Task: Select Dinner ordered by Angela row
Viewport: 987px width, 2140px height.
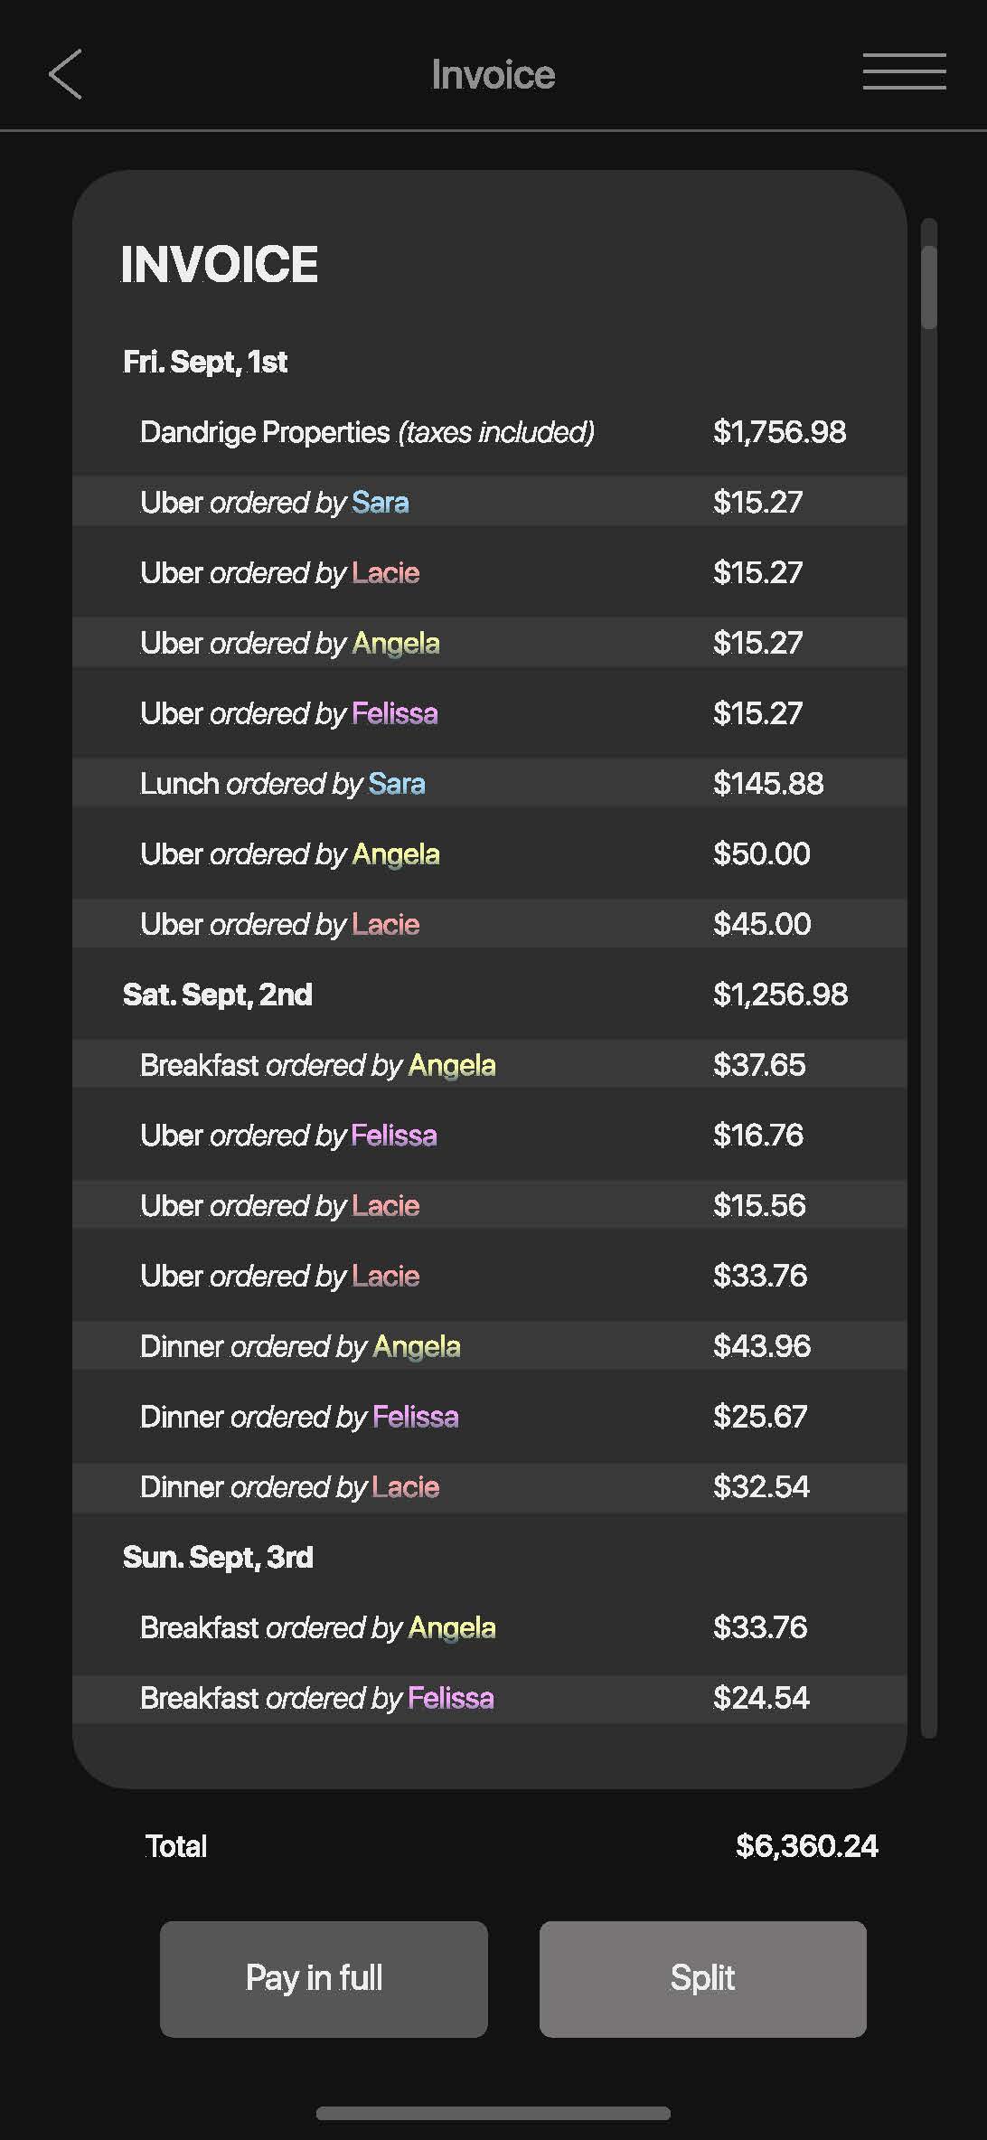Action: (x=489, y=1346)
